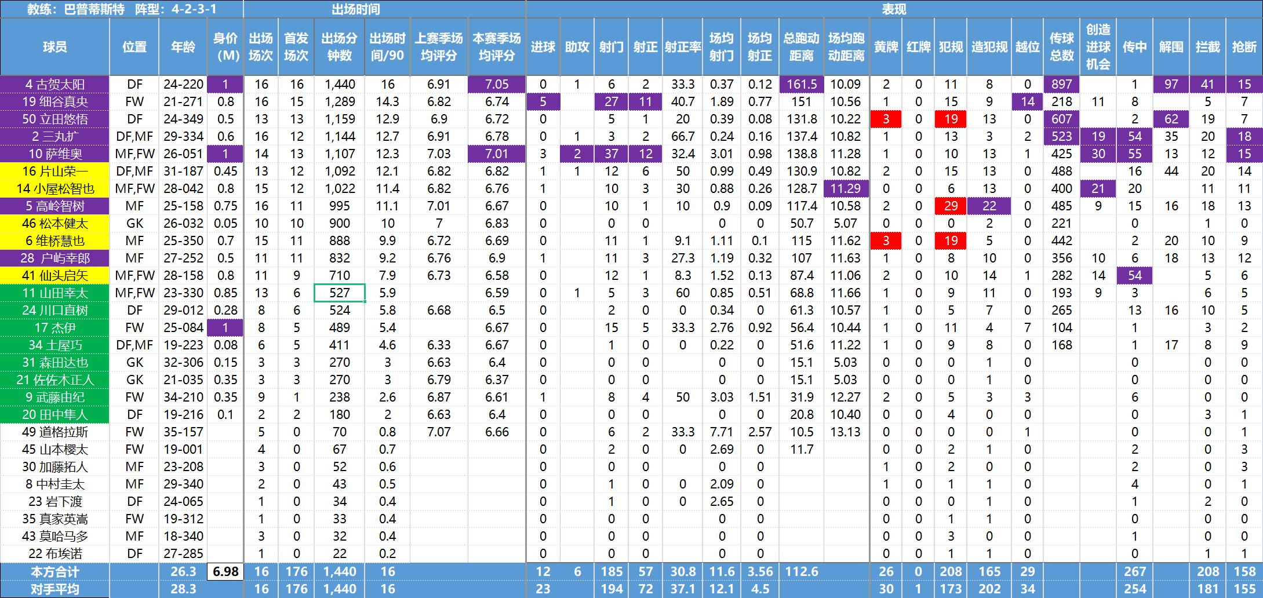
Task: Click the 黄牌 column header
Action: (886, 47)
